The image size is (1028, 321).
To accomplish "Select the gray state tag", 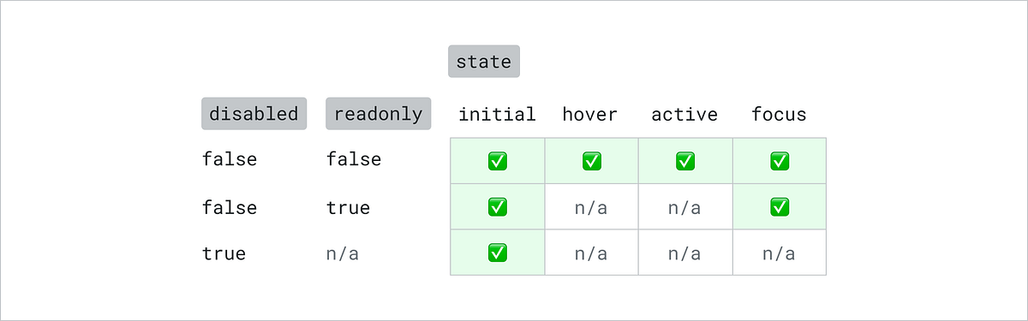I will tap(484, 62).
